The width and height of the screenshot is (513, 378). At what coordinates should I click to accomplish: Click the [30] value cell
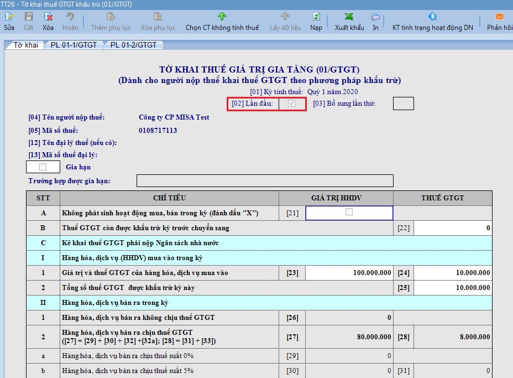349,371
